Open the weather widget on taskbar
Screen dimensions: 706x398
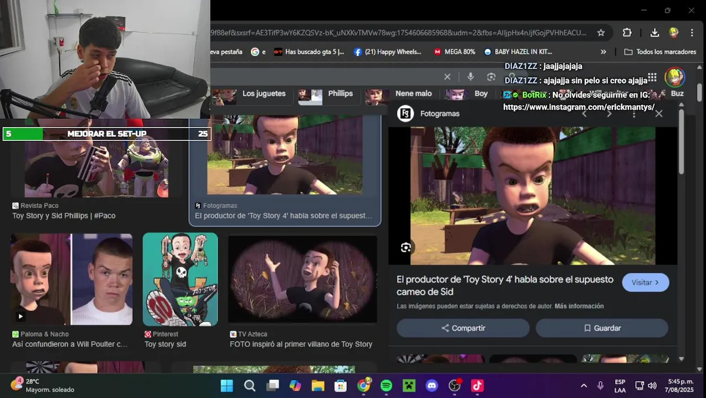[43, 385]
